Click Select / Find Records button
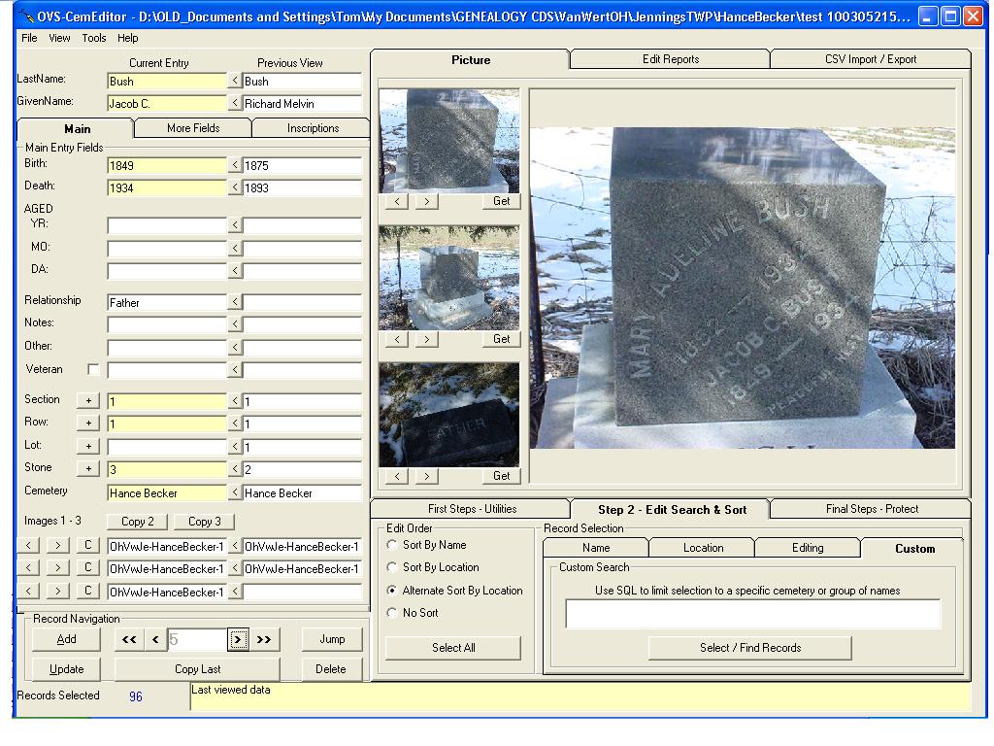 pyautogui.click(x=750, y=648)
